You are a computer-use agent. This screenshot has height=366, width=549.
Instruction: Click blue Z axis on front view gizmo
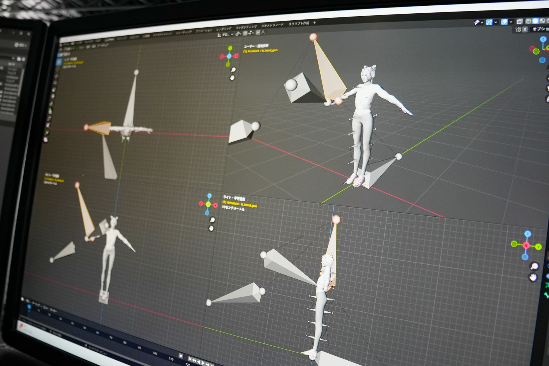coord(209,195)
